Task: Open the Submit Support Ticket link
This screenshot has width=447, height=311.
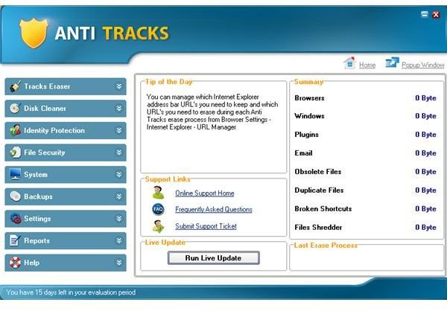Action: [206, 226]
